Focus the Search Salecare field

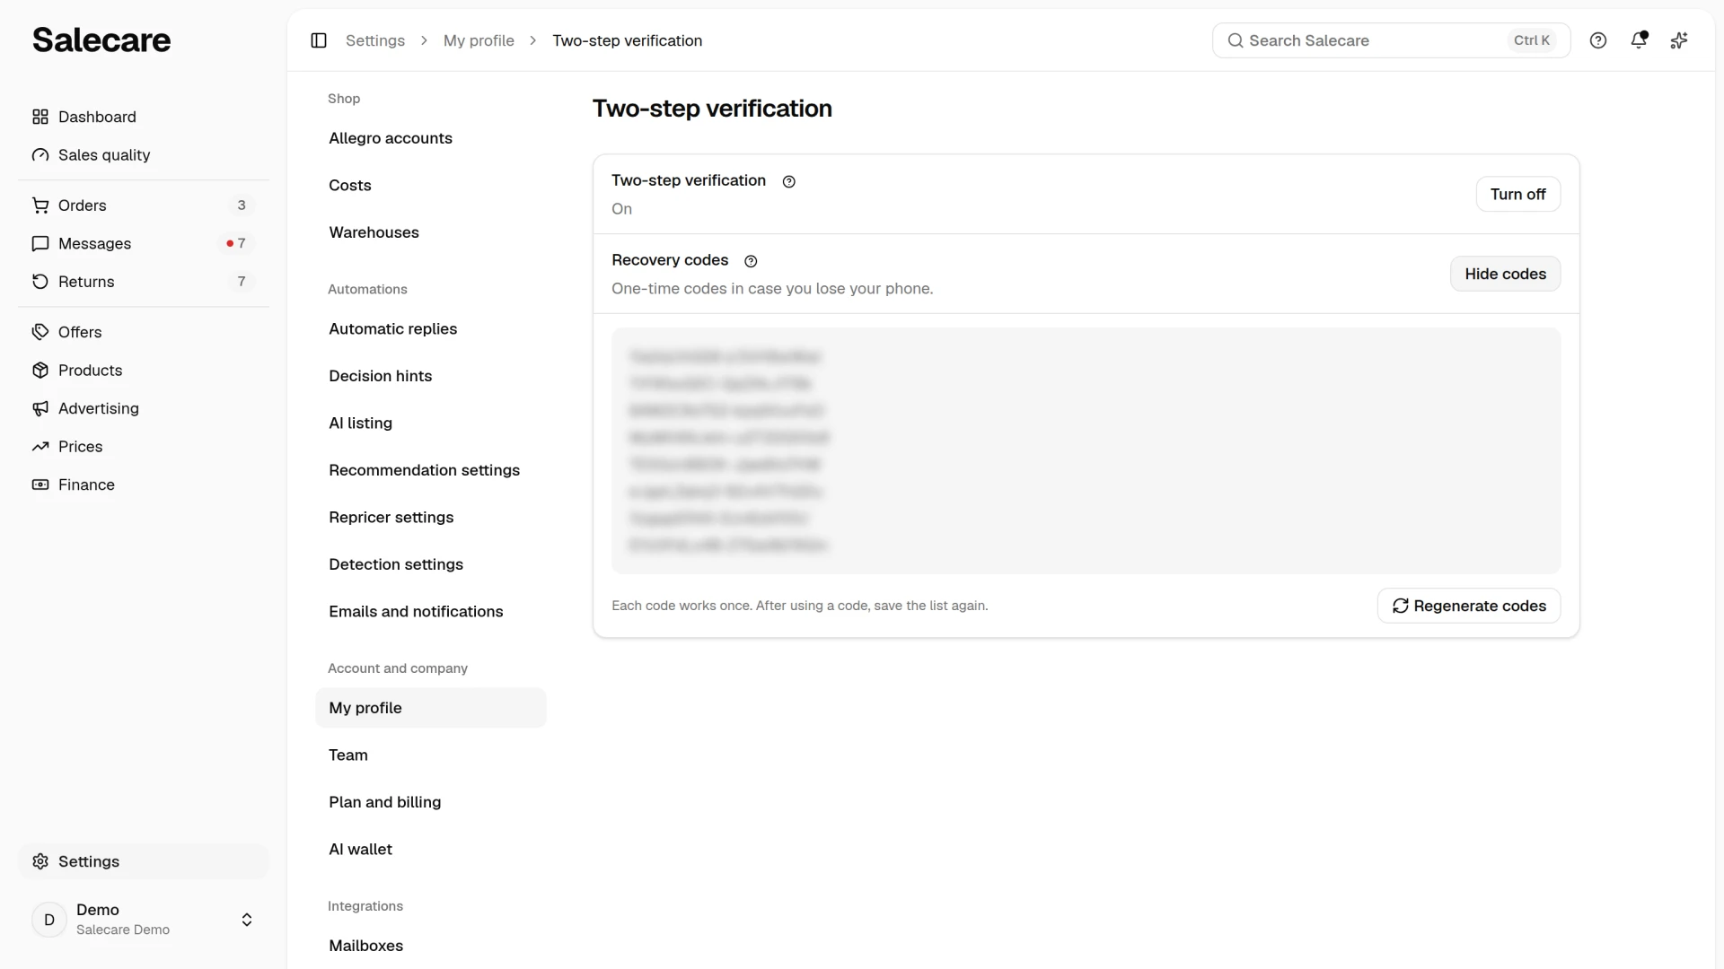click(1391, 40)
